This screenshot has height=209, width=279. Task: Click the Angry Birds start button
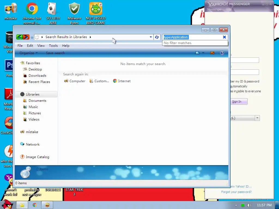8,204
